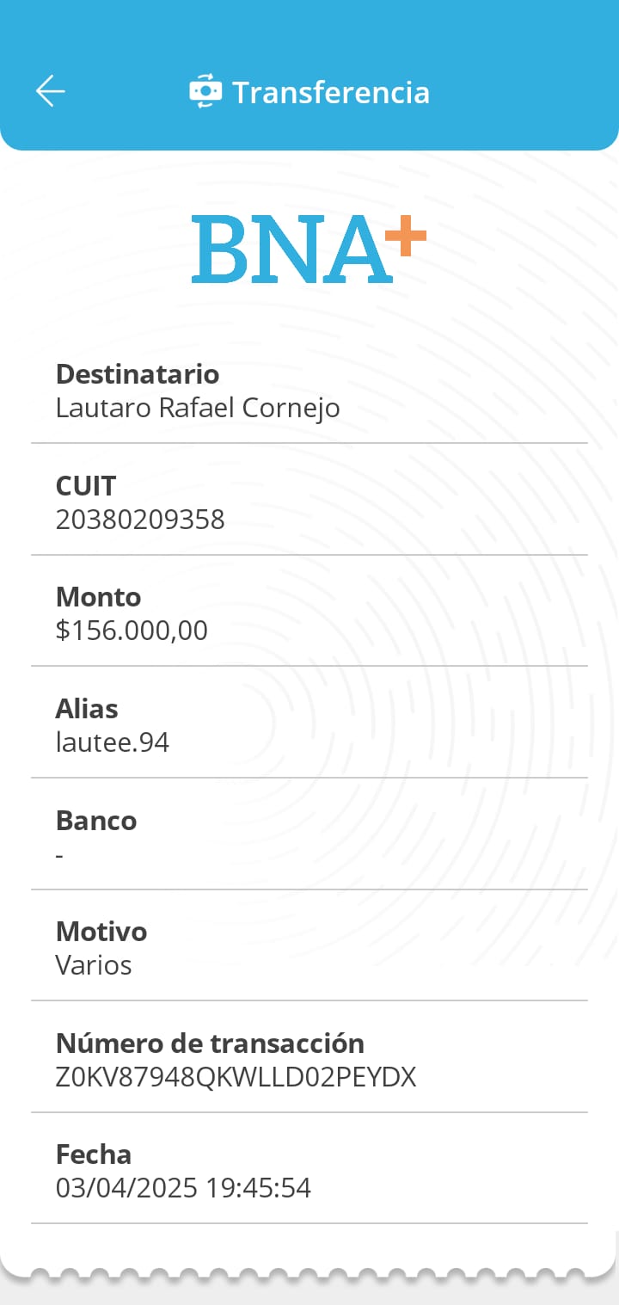This screenshot has width=619, height=1305.
Task: Click the CUIT label
Action: click(x=85, y=486)
